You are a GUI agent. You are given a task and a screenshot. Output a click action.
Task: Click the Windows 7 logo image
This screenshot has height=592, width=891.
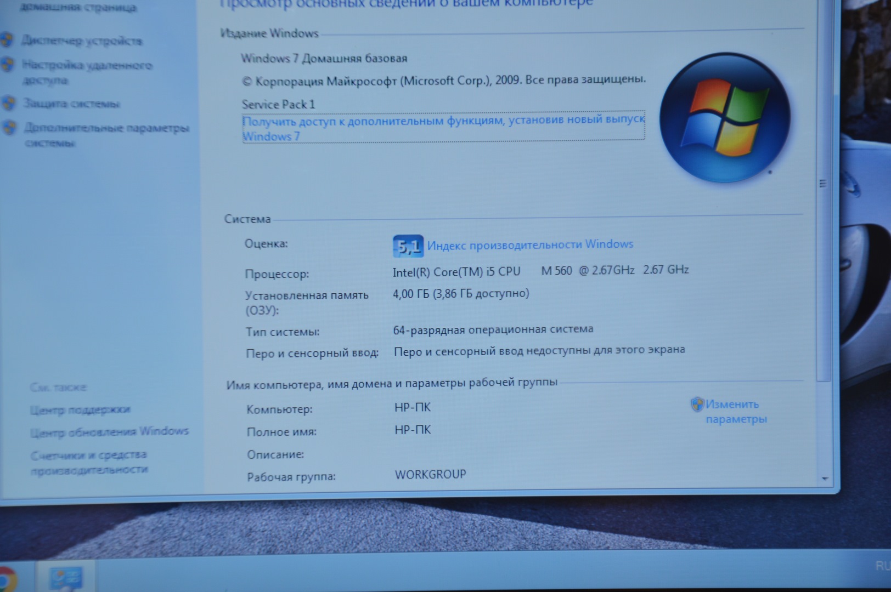(724, 118)
